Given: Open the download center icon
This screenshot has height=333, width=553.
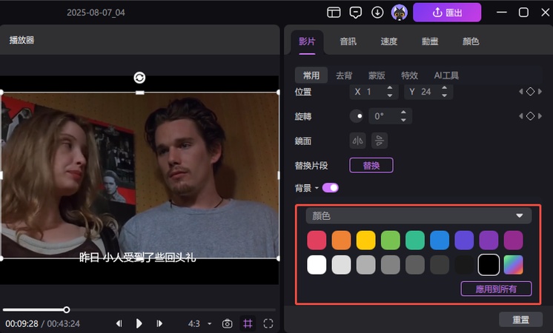Looking at the screenshot, I should 377,13.
